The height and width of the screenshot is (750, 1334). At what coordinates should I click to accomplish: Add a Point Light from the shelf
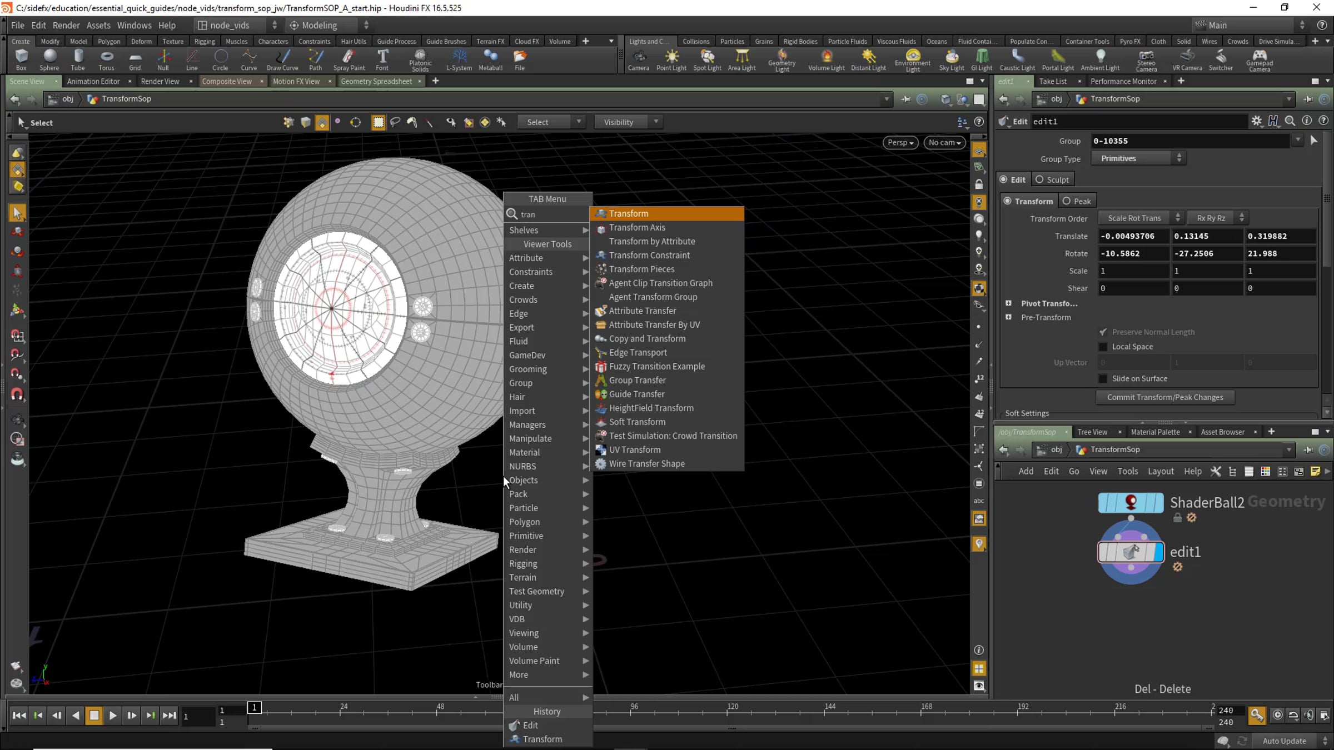tap(671, 59)
